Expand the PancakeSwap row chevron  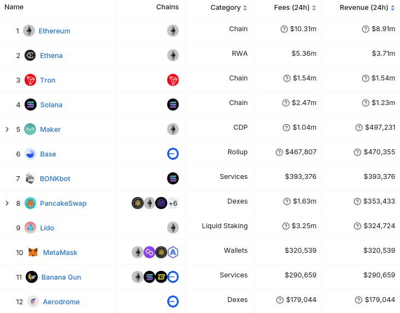click(x=7, y=203)
